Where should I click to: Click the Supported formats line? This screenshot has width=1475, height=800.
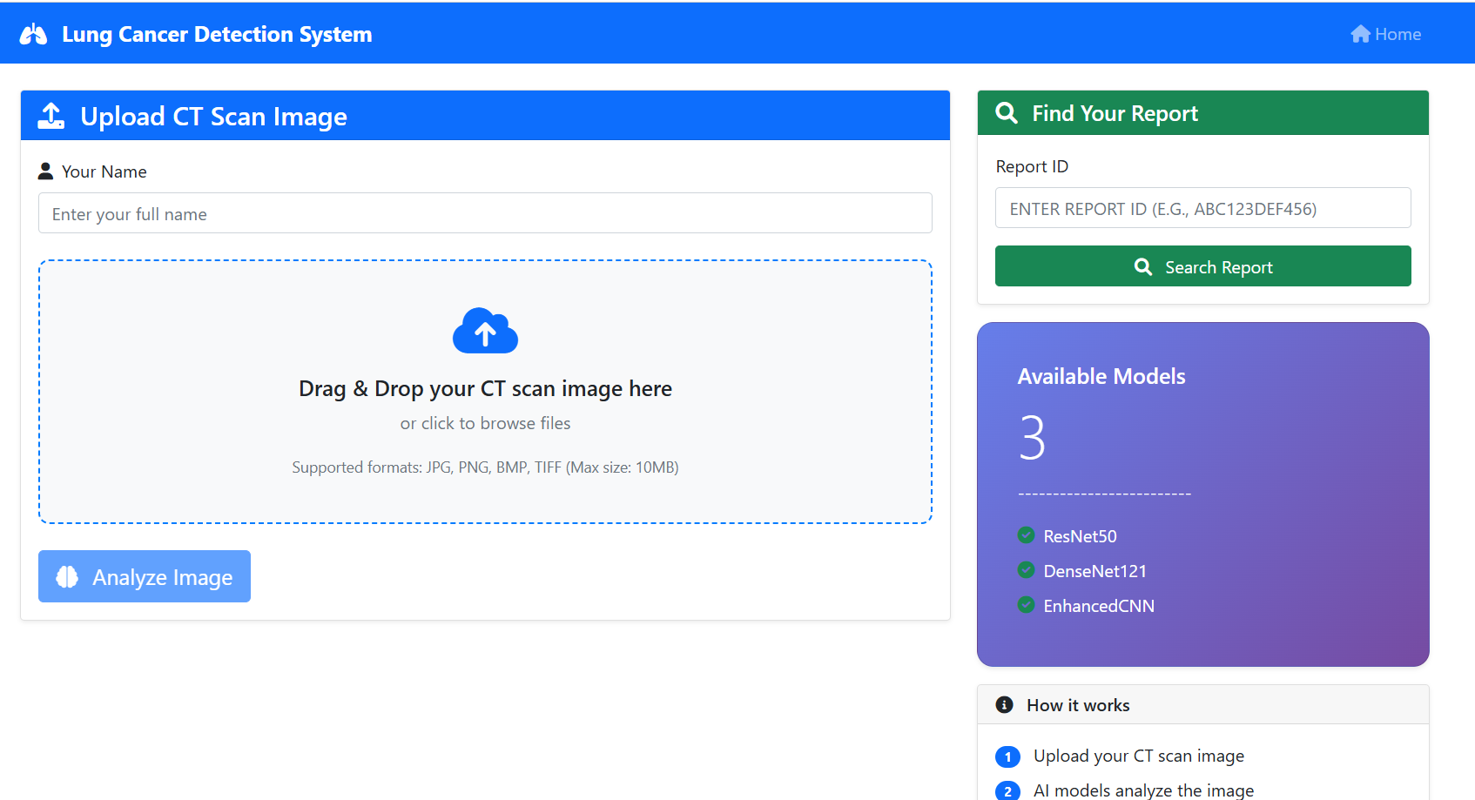pos(485,467)
